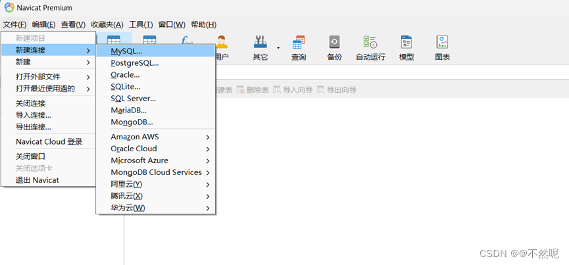The width and height of the screenshot is (569, 265).
Task: Expand the 新建 submenu arrow
Action: pos(88,62)
